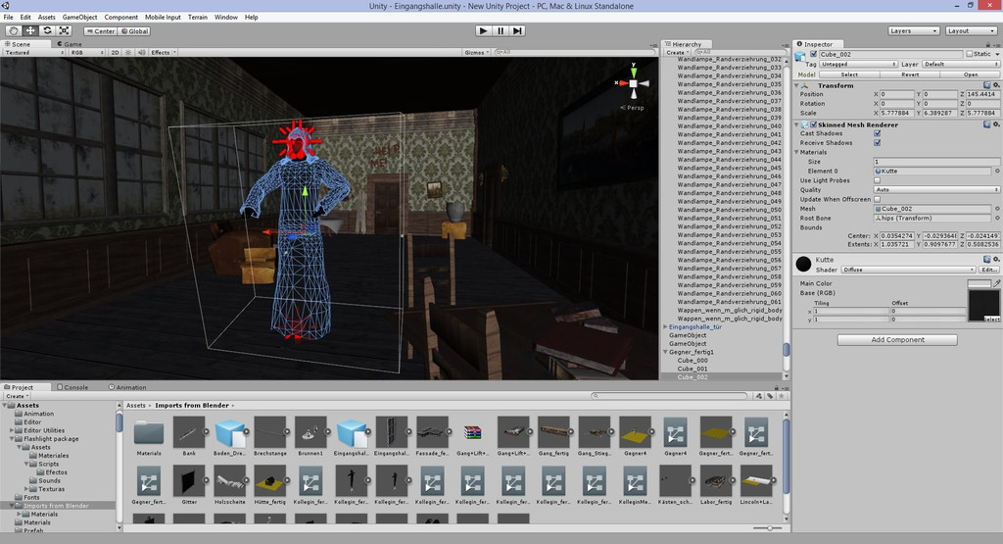Click the Pause button
The image size is (1003, 544).
500,30
